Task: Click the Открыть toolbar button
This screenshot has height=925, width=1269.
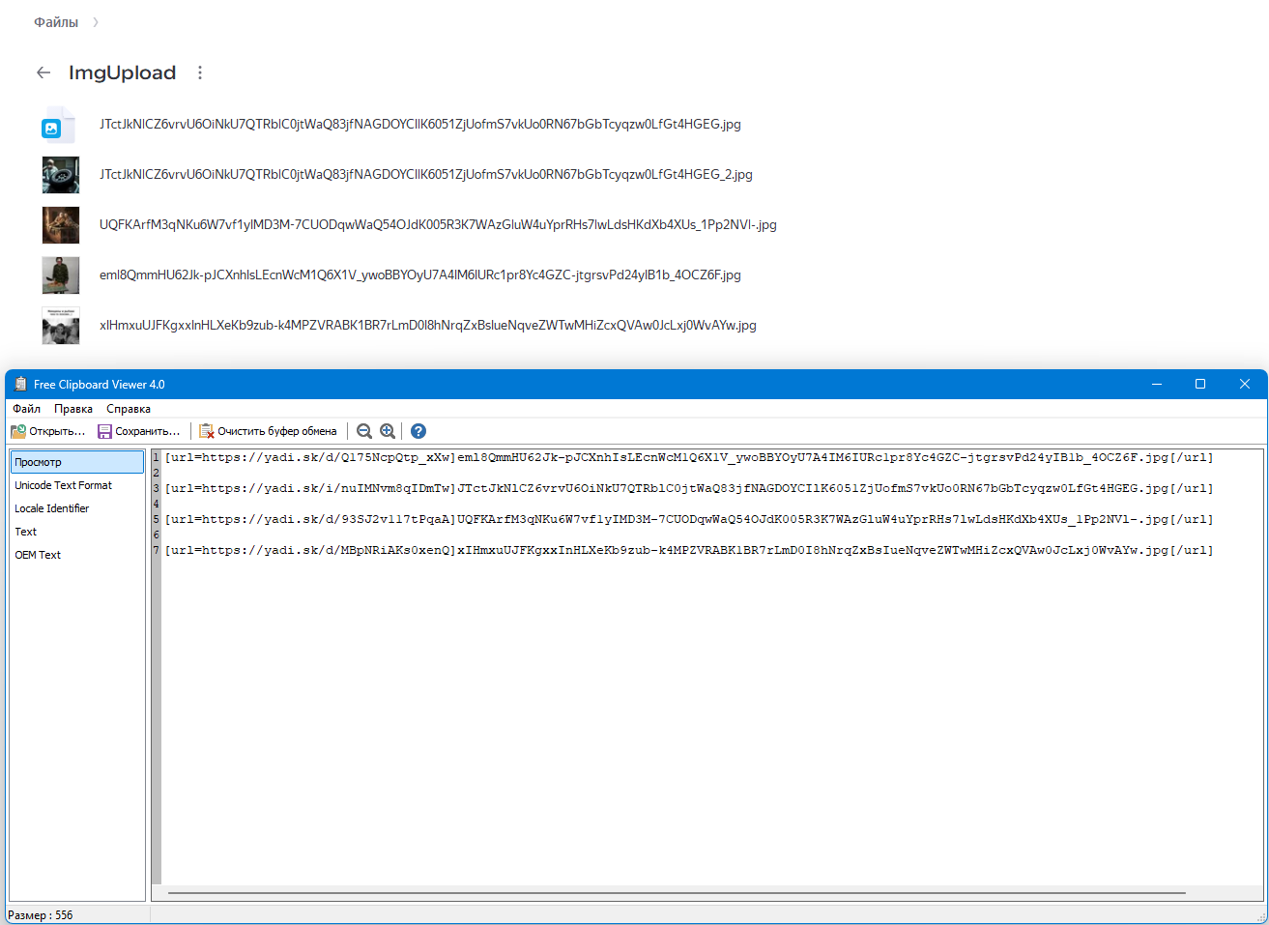Action: (x=48, y=431)
